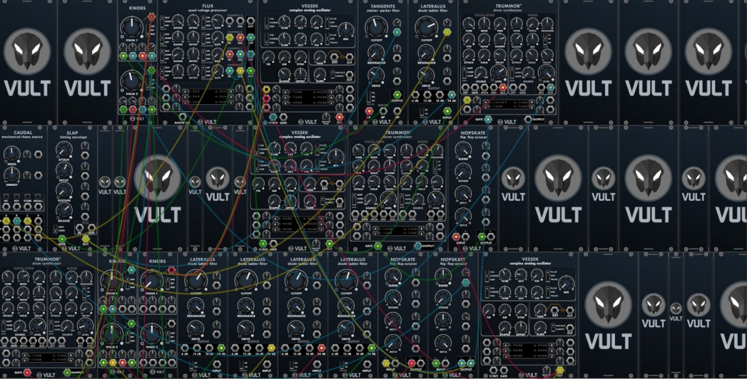Toggle the Tangents model switch
The image size is (747, 379).
tap(369, 97)
